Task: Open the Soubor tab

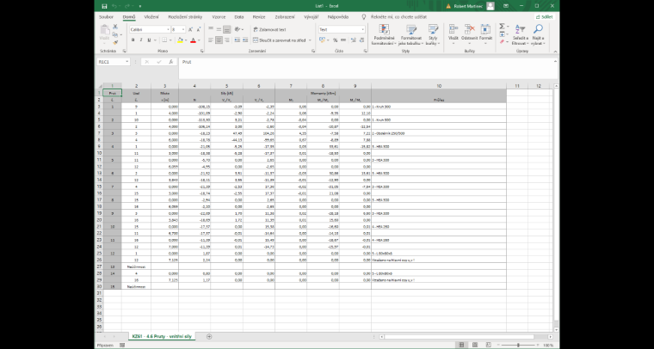Action: click(106, 17)
